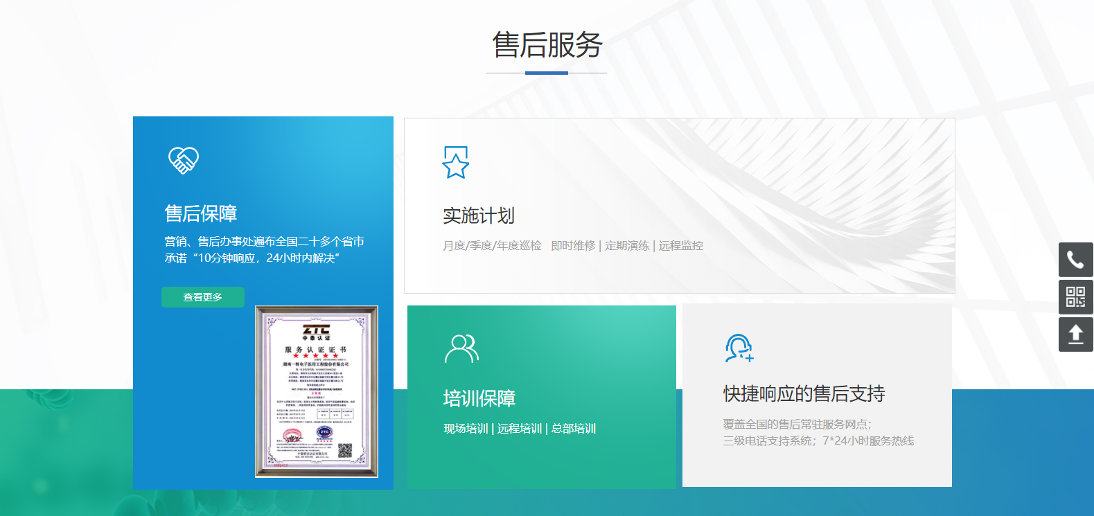The height and width of the screenshot is (516, 1094).
Task: Choose 总部培训 in the training card
Action: 574,429
